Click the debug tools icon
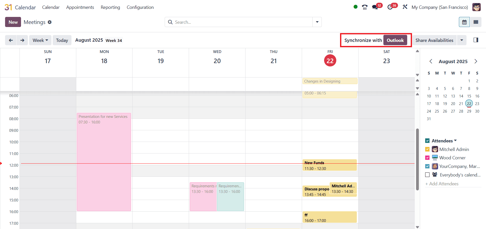Screen dimensions: 486x229 point(405,7)
